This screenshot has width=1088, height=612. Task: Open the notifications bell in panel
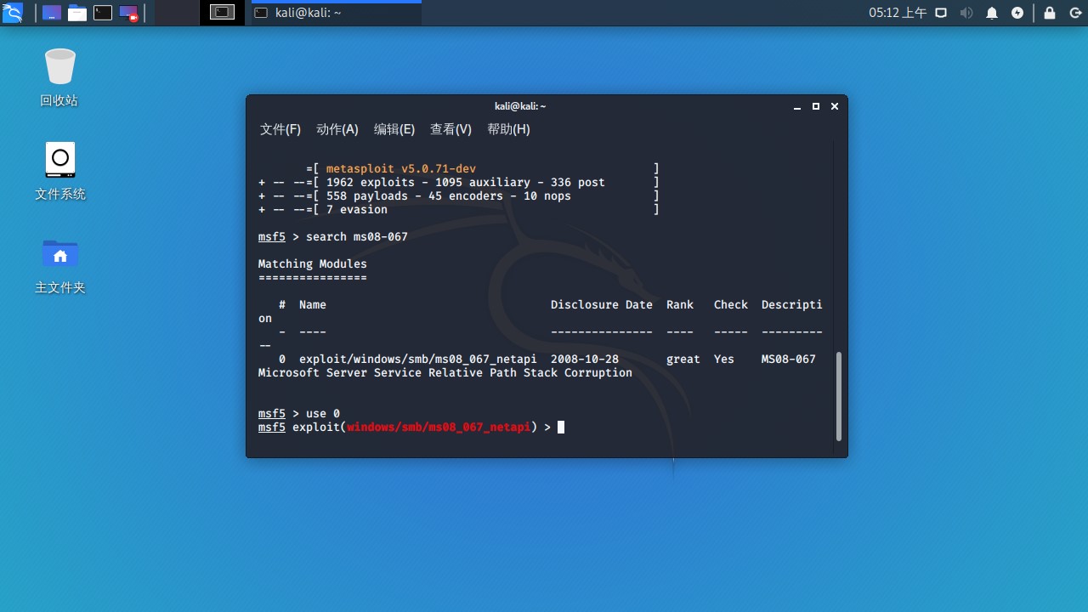point(992,13)
